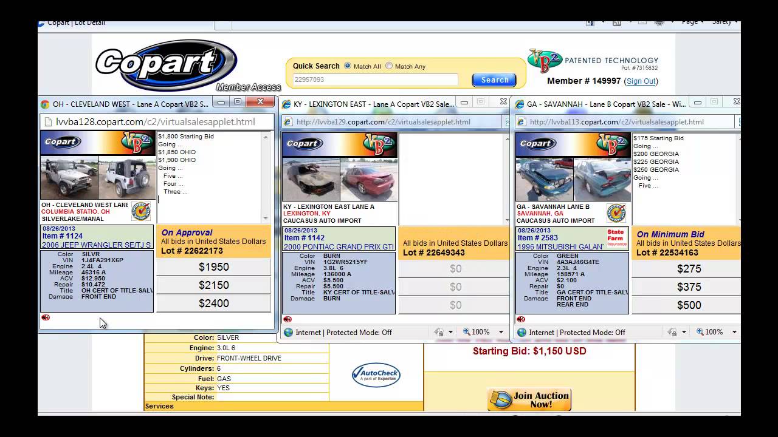Click Internet zone globe in Savannah status bar

(522, 332)
